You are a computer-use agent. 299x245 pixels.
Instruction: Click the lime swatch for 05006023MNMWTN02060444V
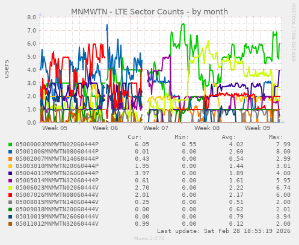pos(10,188)
